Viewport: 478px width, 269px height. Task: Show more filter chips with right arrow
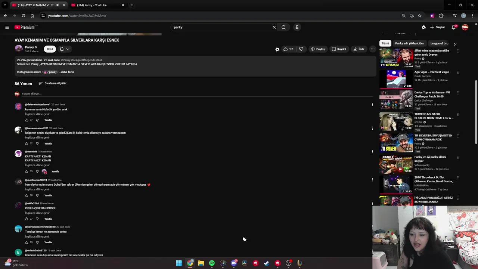click(x=454, y=44)
